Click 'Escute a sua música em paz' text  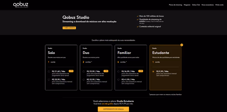tap(57, 57)
